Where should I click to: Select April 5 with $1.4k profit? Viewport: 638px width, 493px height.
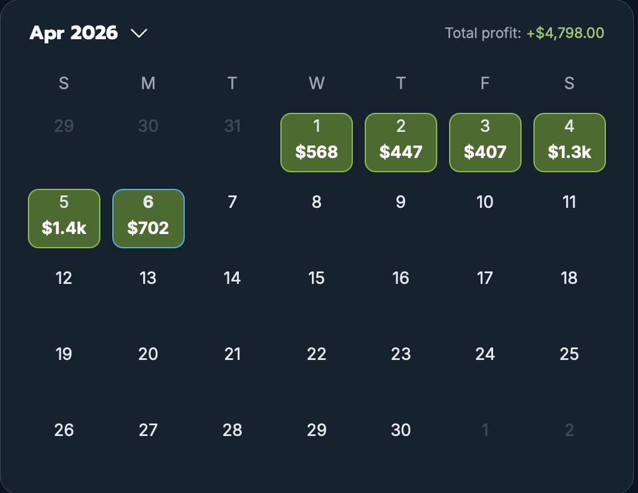[x=64, y=219]
